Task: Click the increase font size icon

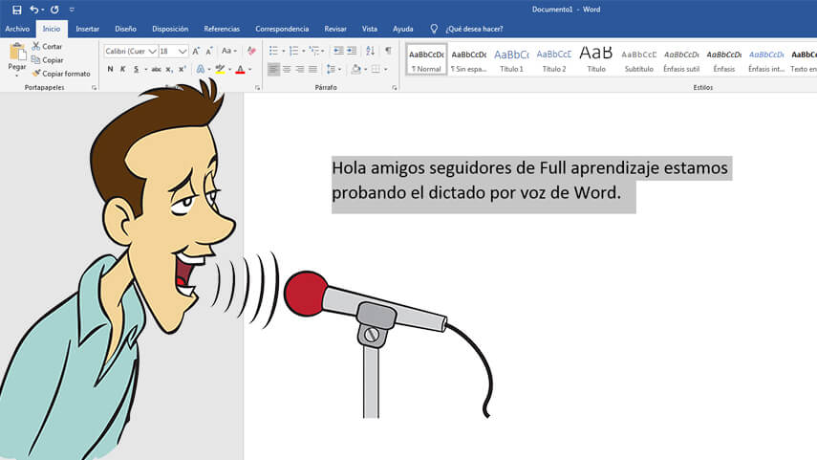Action: tap(196, 51)
